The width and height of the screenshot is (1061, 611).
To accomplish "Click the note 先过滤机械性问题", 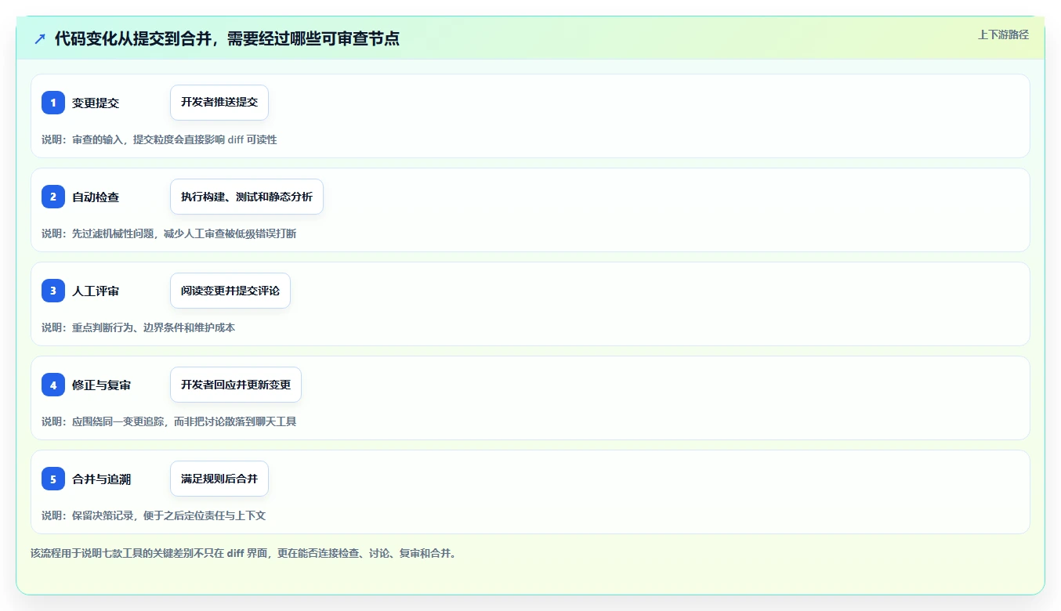I will pos(168,233).
